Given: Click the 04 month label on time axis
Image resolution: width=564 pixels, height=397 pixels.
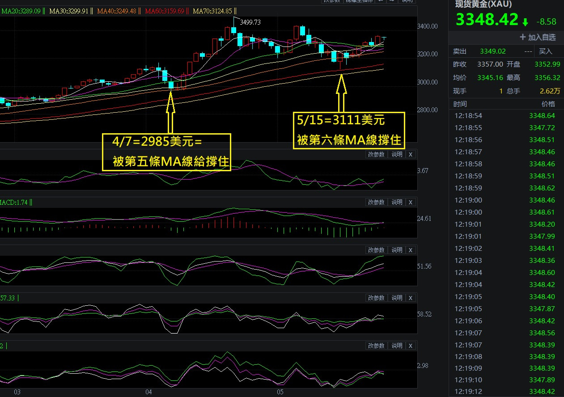Looking at the screenshot, I should point(149,392).
